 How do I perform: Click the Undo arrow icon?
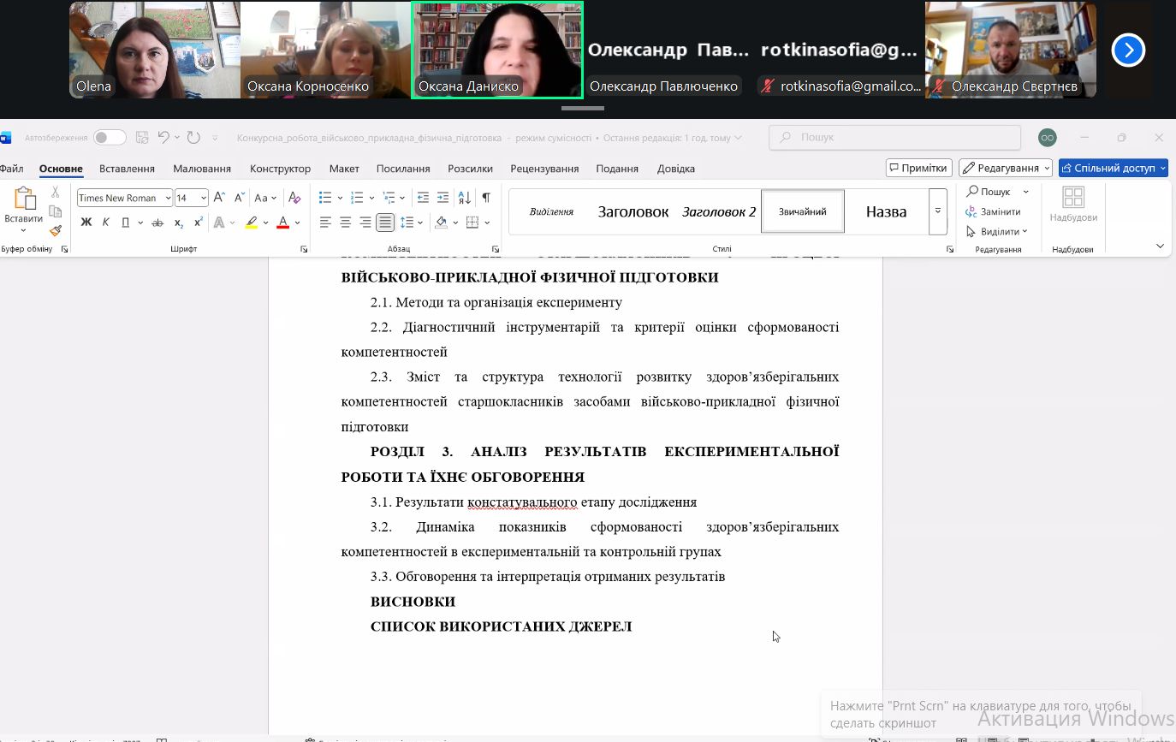[163, 138]
